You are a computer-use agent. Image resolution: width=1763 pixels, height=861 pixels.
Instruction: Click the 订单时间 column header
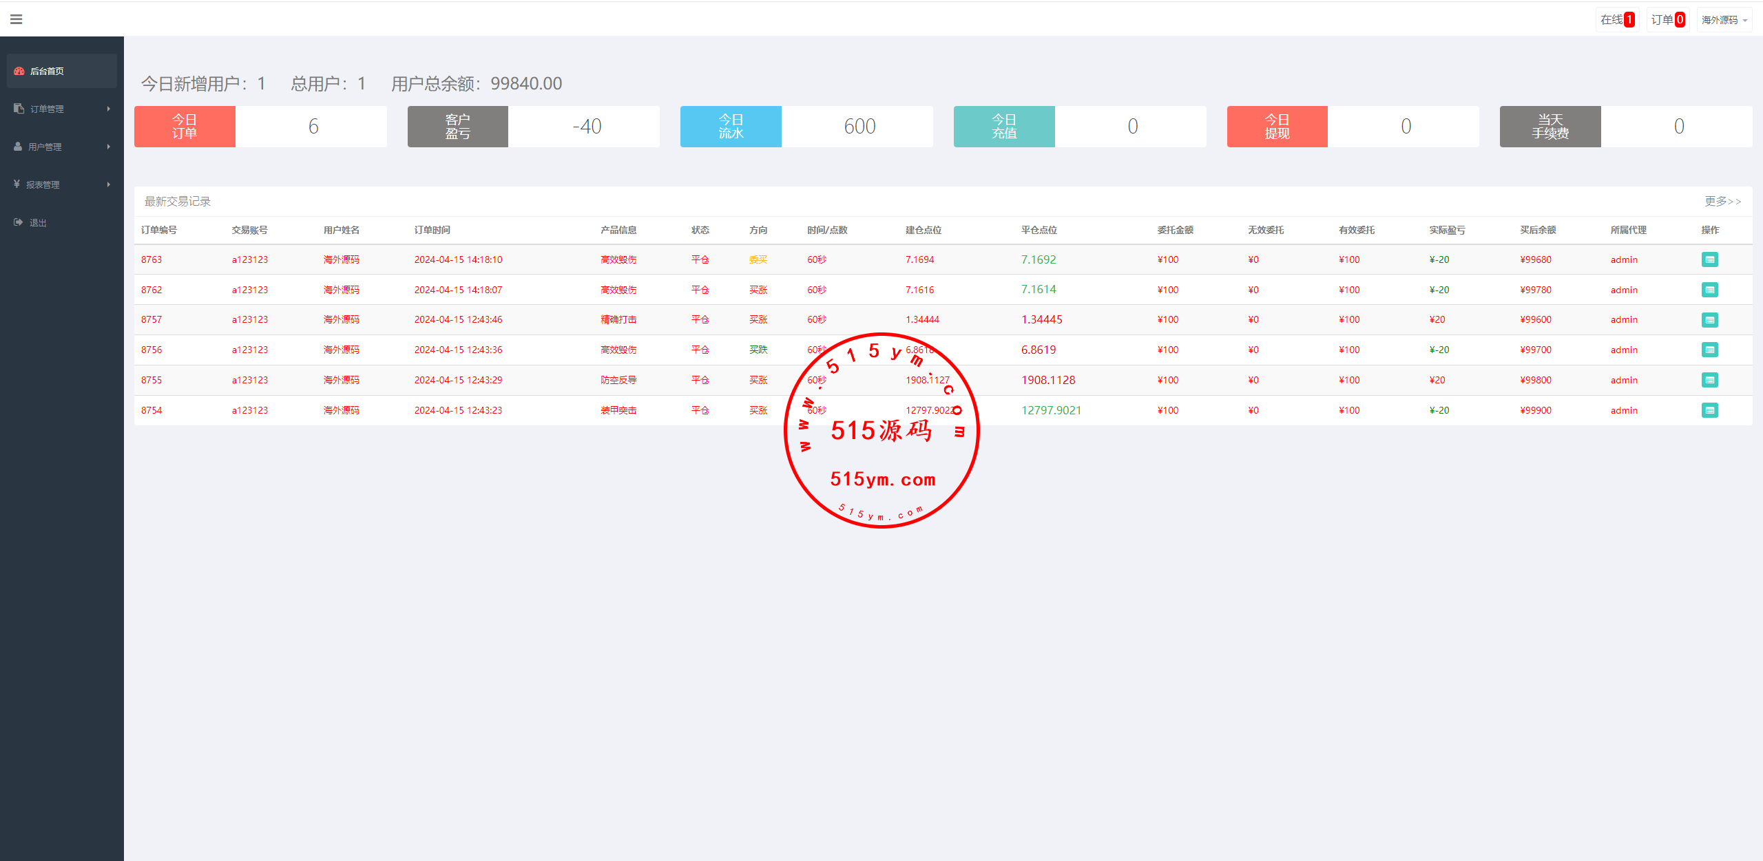pos(432,230)
